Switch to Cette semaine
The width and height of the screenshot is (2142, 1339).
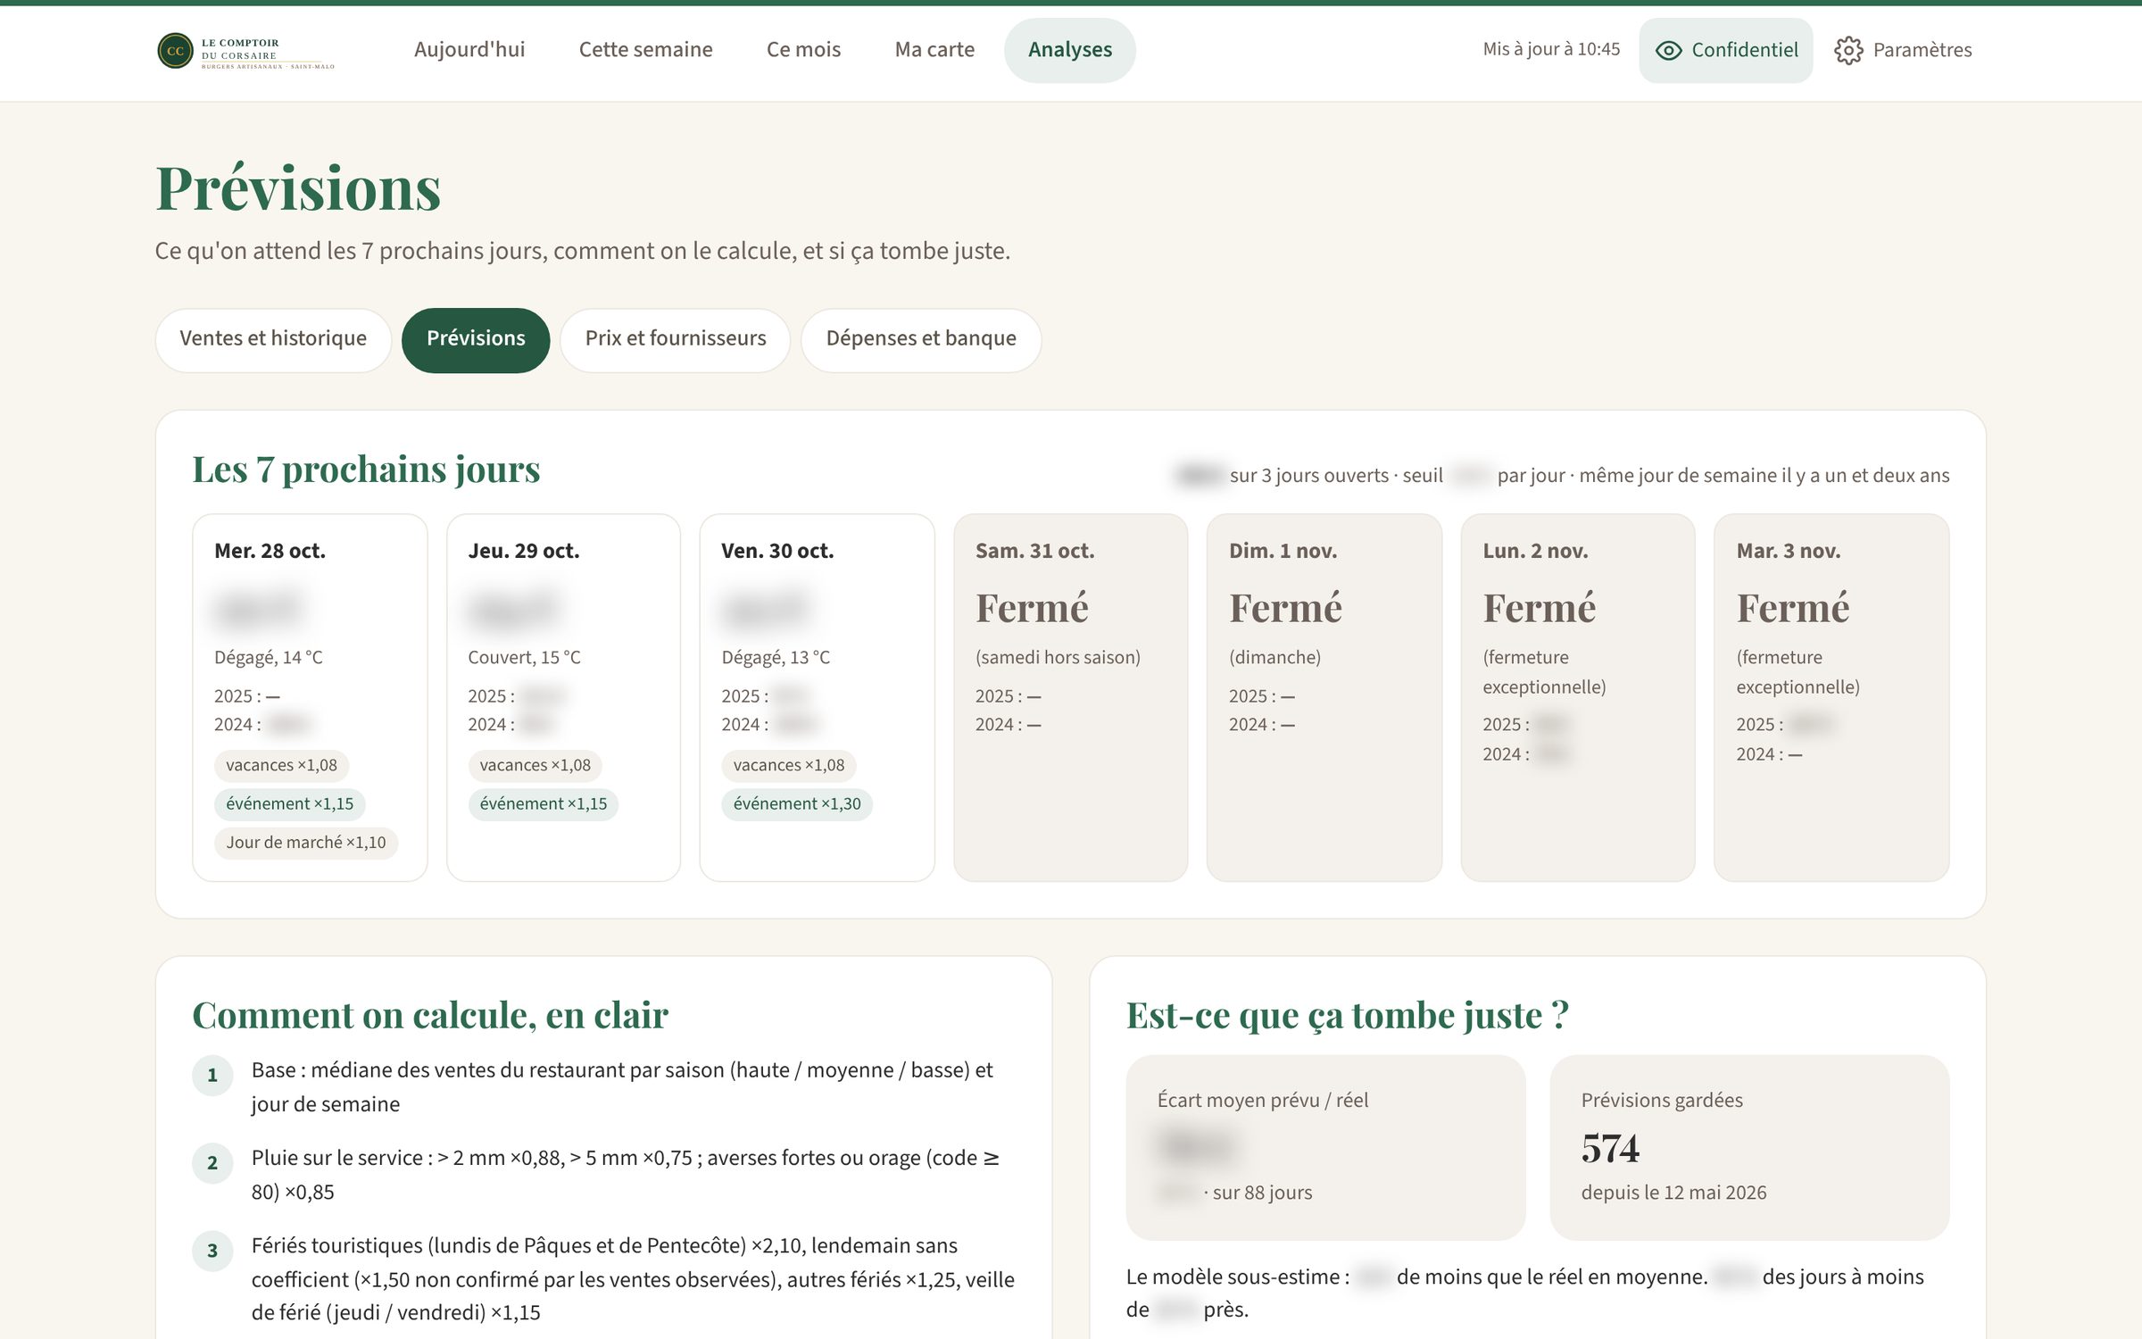tap(645, 50)
